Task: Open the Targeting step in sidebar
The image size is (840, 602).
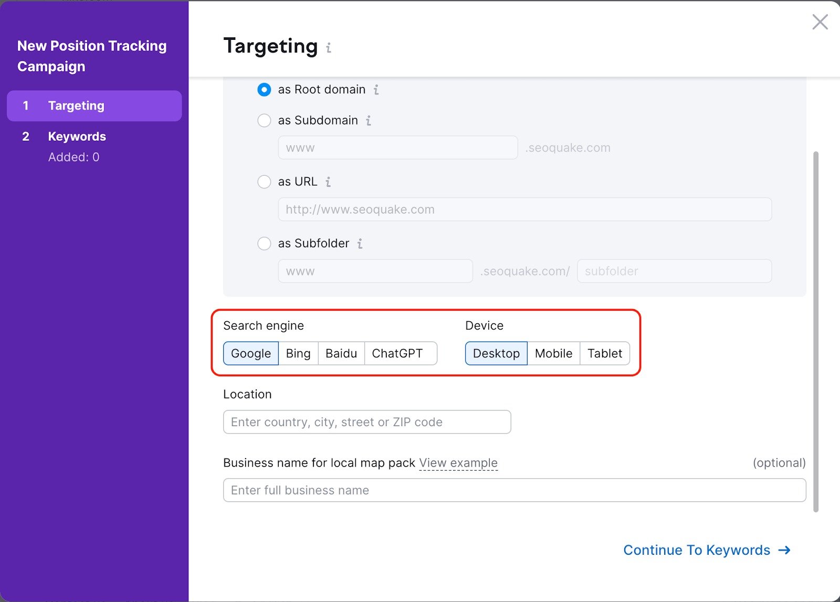Action: point(94,106)
